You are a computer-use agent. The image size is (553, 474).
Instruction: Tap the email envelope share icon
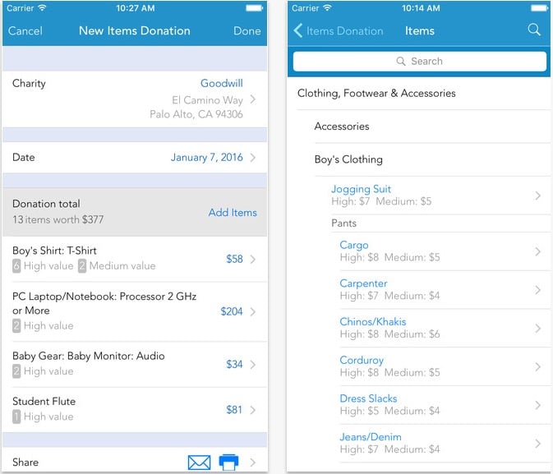coord(200,462)
